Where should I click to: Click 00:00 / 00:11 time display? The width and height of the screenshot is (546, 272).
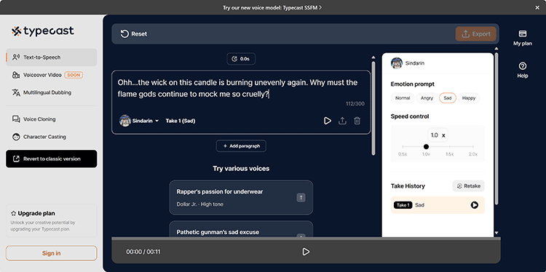coord(143,252)
